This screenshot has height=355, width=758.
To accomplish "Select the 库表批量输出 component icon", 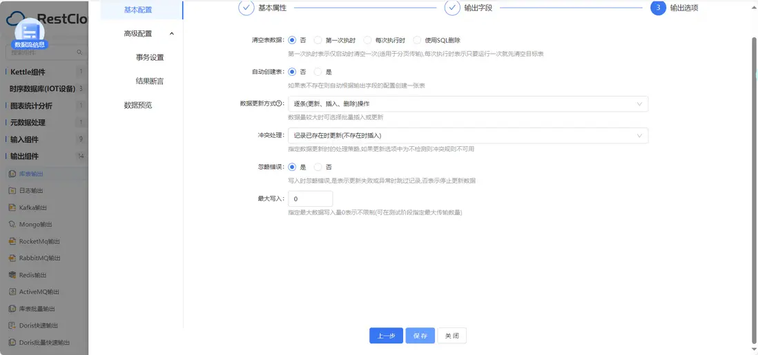I will pos(13,309).
